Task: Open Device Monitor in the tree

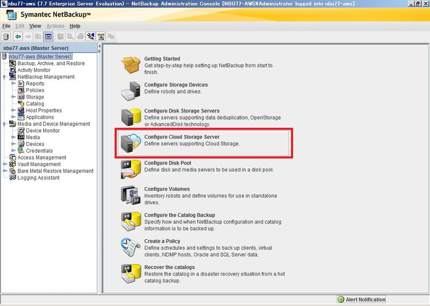Action: tap(43, 131)
